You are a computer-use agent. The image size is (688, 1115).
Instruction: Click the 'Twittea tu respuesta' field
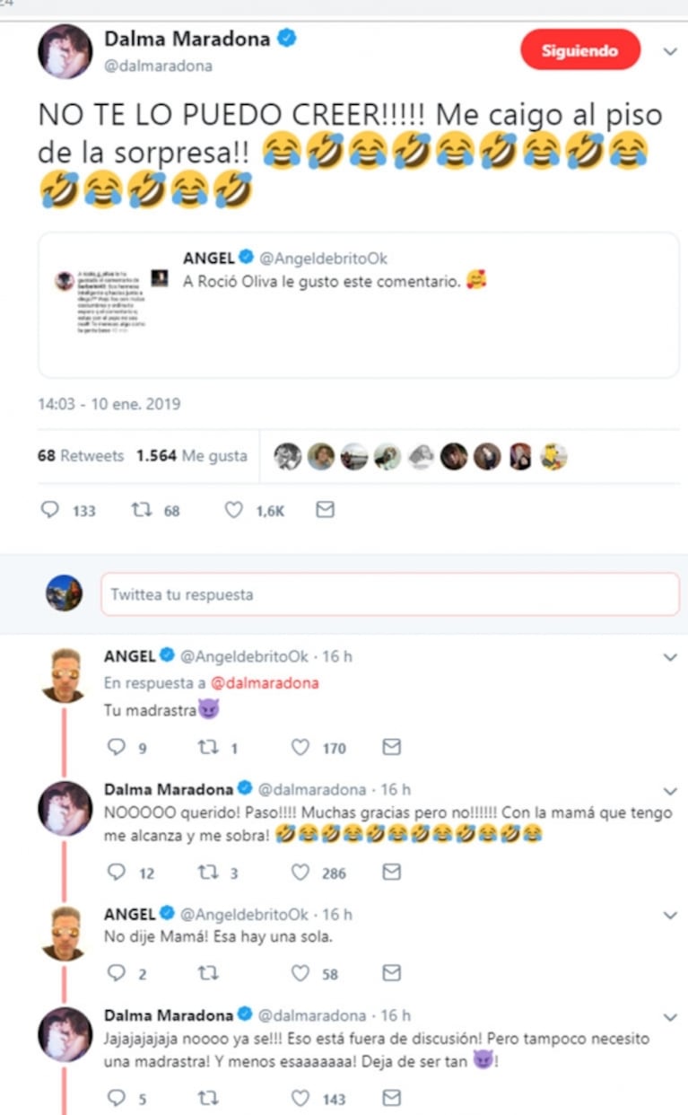(389, 594)
